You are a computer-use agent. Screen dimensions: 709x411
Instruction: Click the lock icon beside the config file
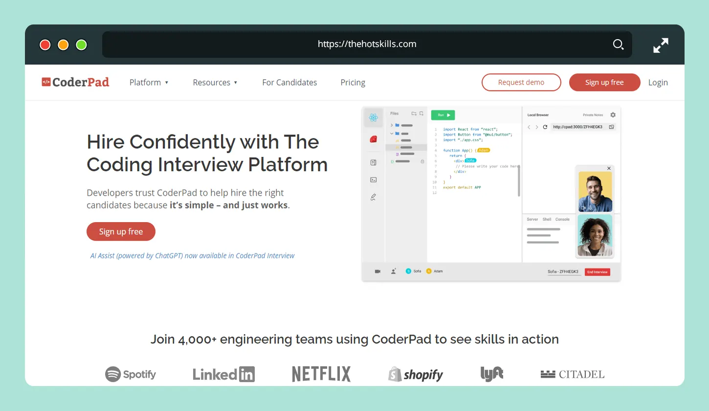click(x=422, y=161)
